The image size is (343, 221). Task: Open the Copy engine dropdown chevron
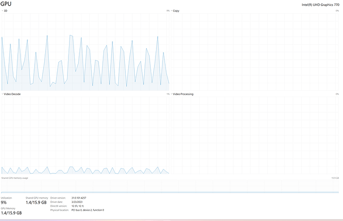pyautogui.click(x=171, y=11)
